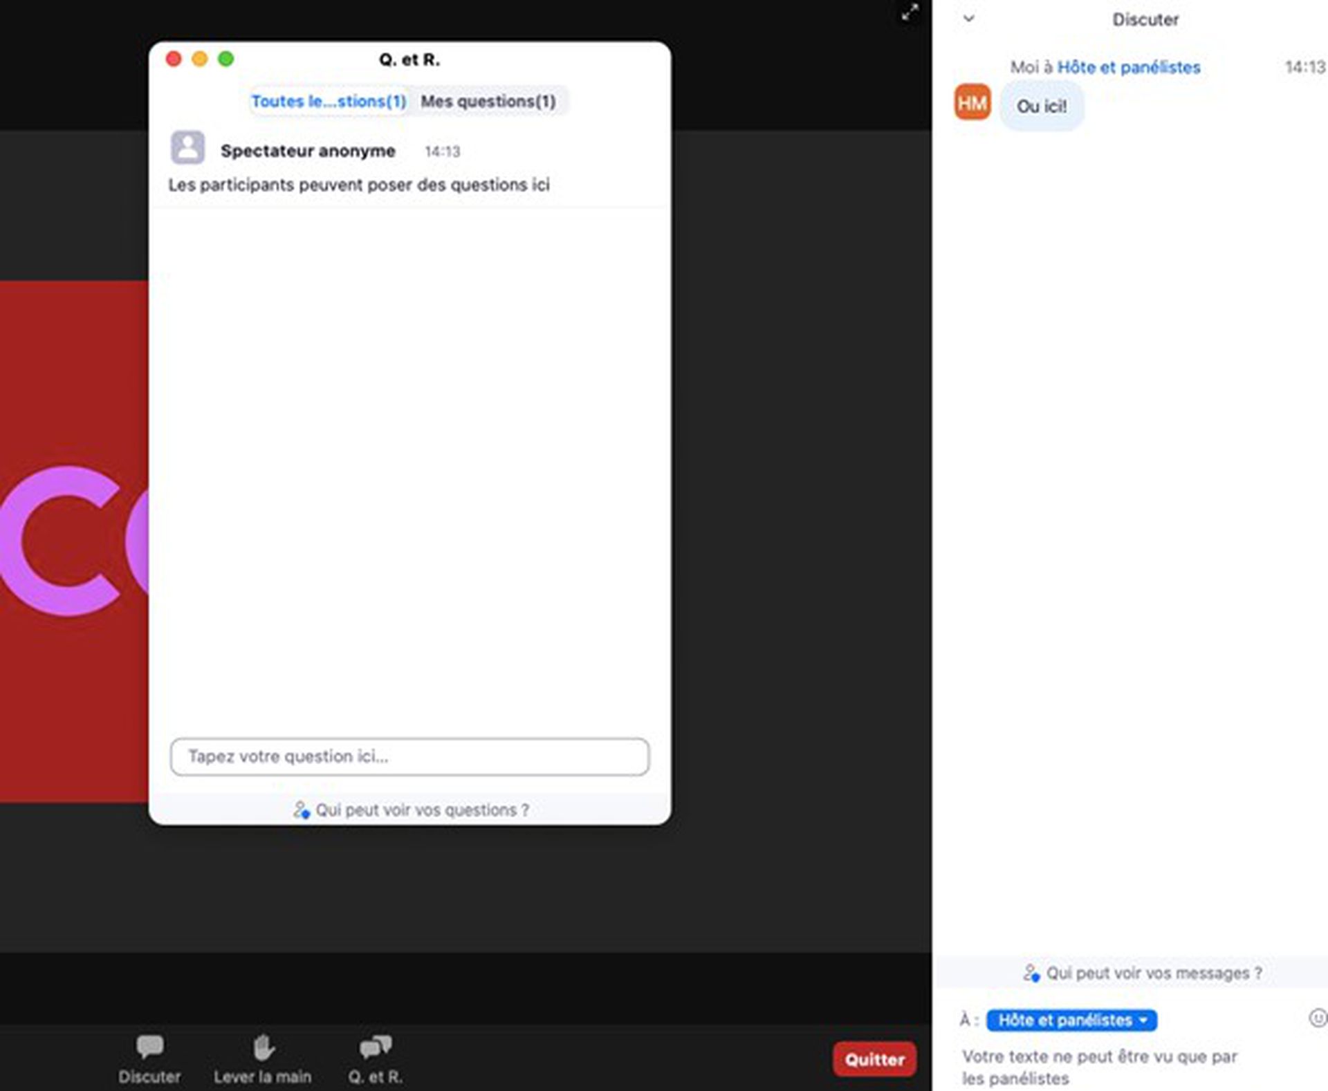
Task: Click the Spectateur anonyme name label
Action: click(x=308, y=151)
